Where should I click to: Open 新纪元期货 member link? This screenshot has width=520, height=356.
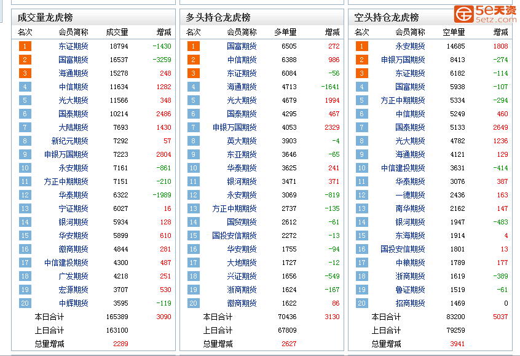[69, 141]
